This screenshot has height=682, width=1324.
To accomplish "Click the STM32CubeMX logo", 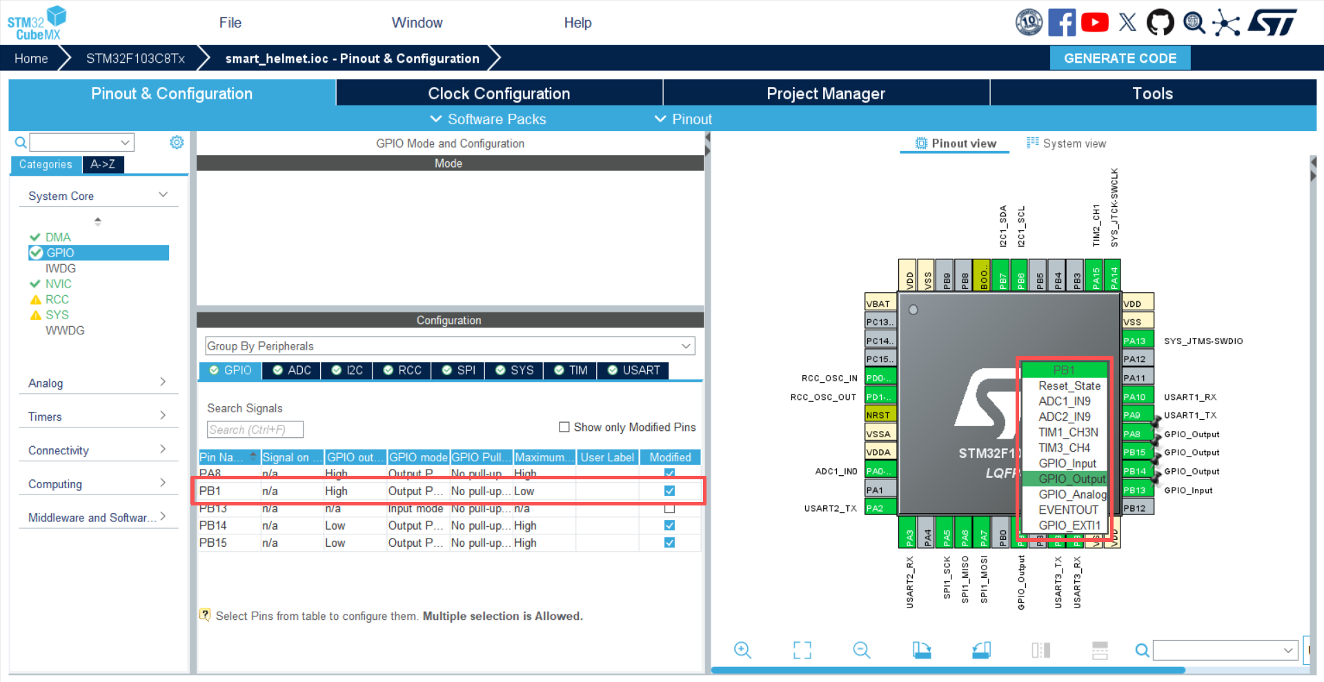I will pyautogui.click(x=37, y=23).
